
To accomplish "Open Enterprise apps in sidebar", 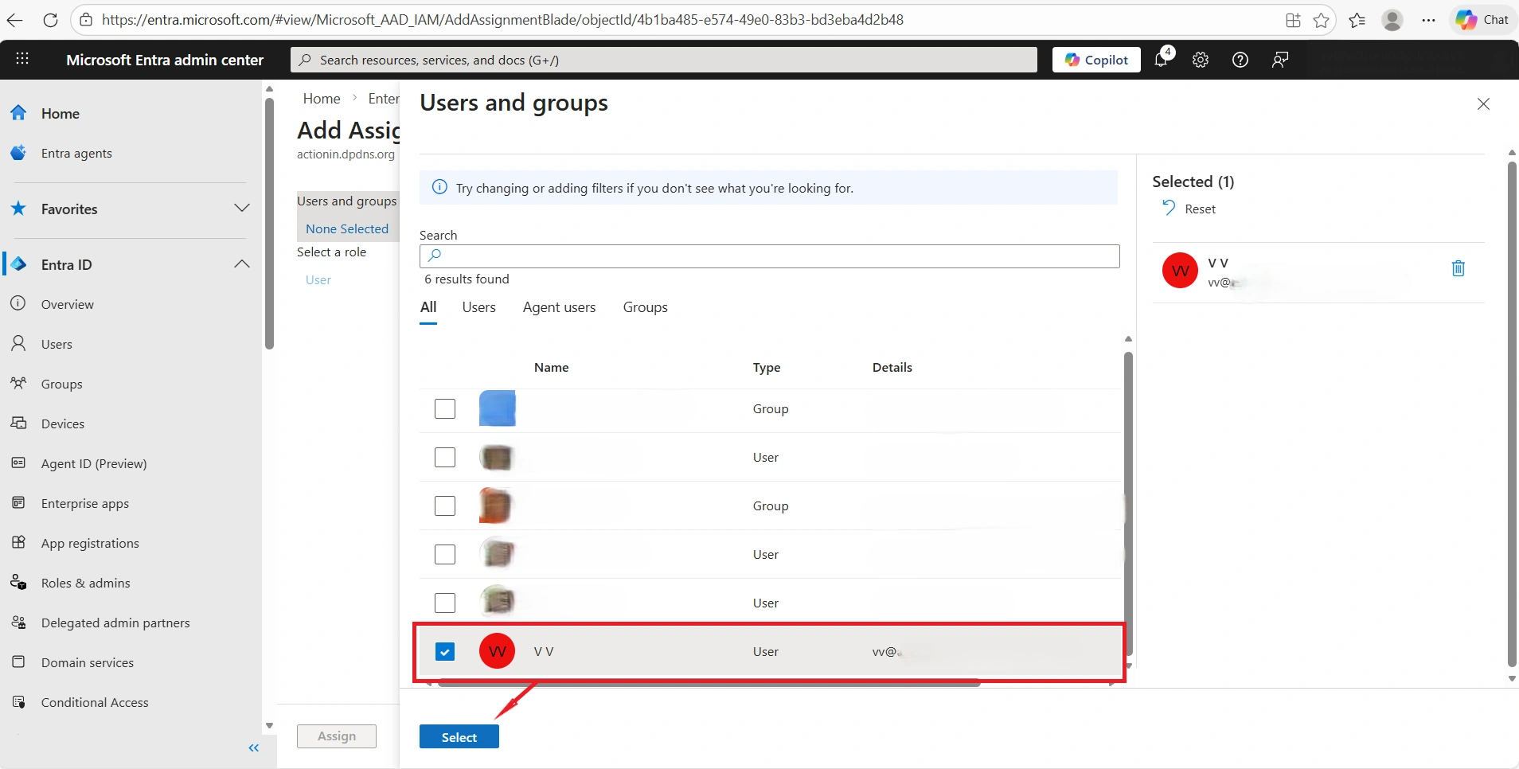I will coord(85,503).
